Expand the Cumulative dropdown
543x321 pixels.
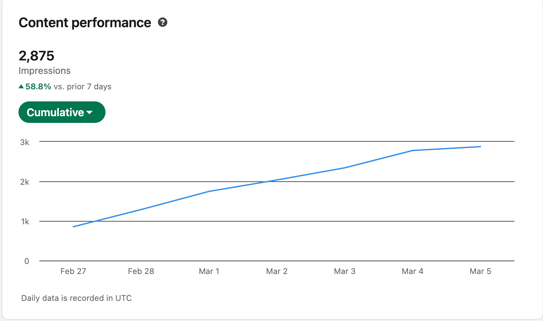pyautogui.click(x=62, y=112)
